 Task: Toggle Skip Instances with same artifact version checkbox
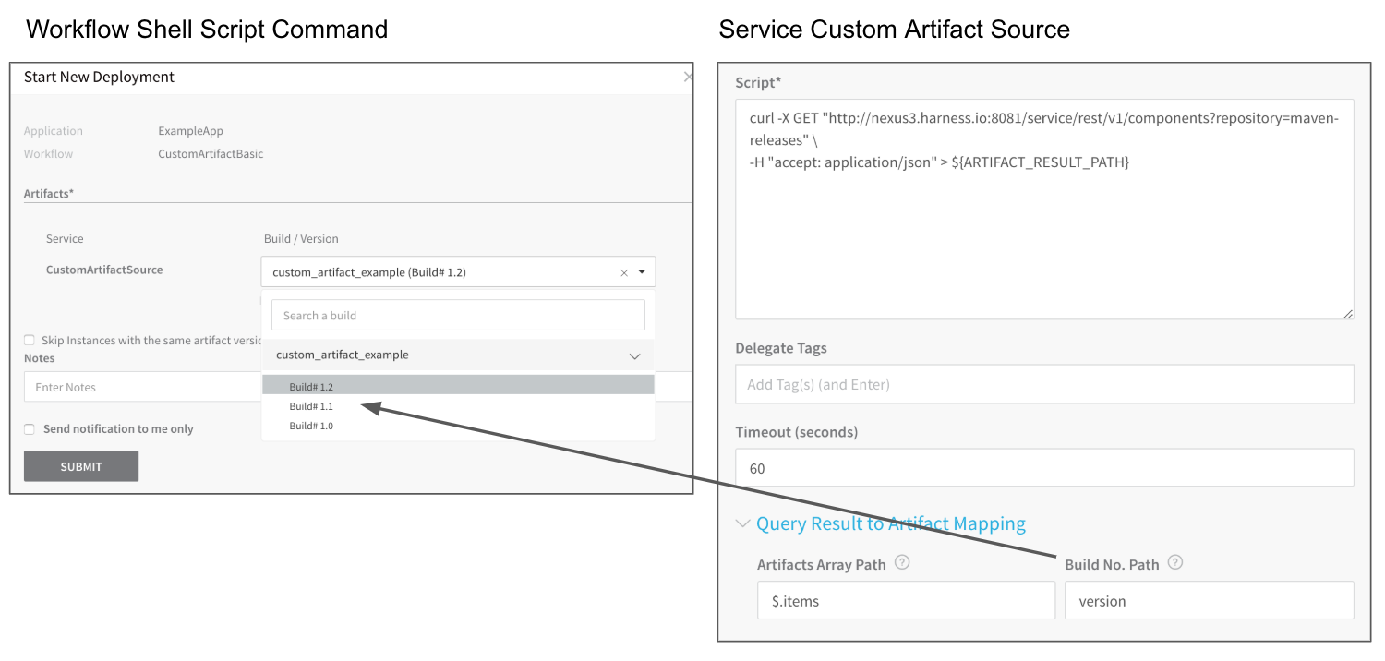[30, 340]
